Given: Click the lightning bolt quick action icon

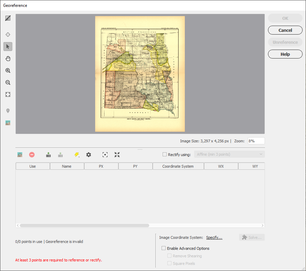Looking at the screenshot, I should click(77, 155).
